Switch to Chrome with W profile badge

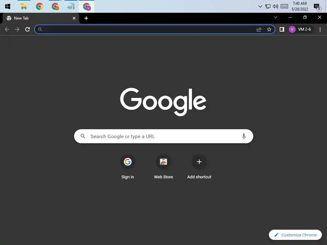point(55,6)
